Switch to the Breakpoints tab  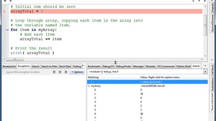tap(9, 67)
